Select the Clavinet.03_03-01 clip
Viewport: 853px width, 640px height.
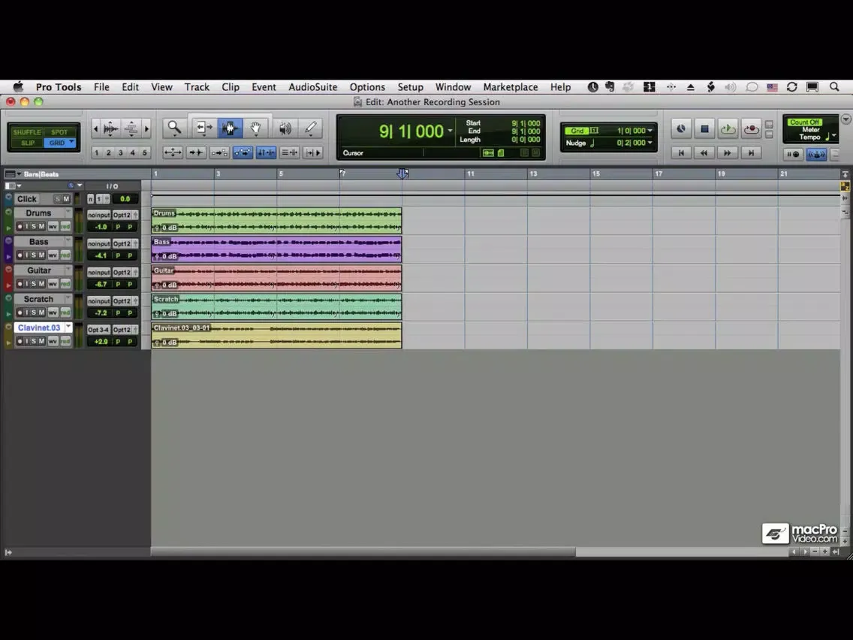coord(276,335)
